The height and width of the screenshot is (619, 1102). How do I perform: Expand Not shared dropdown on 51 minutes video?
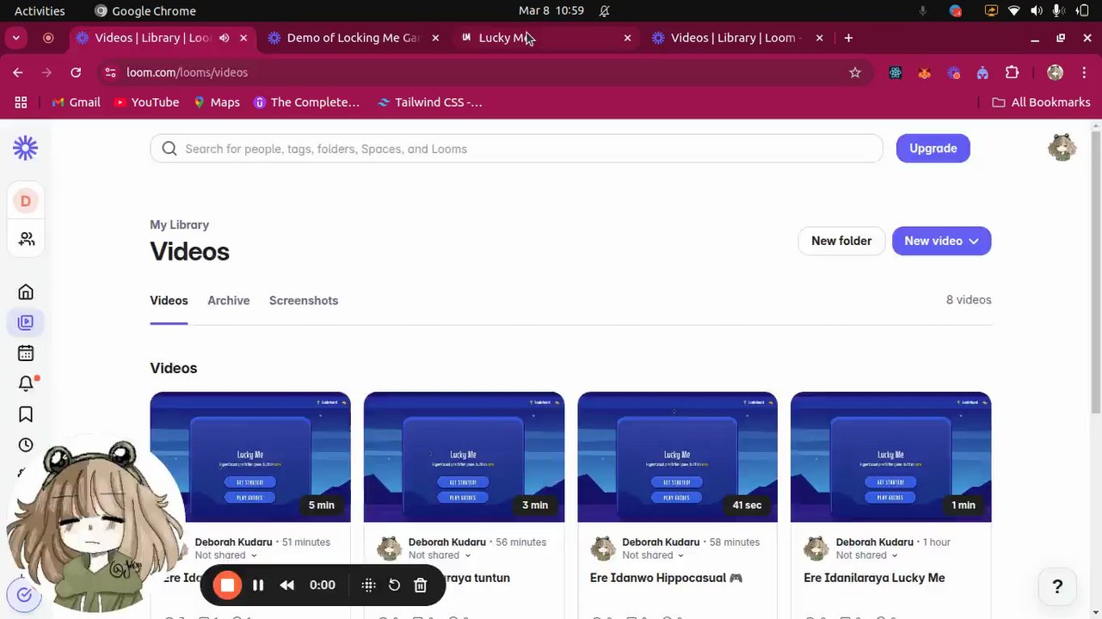coord(255,555)
